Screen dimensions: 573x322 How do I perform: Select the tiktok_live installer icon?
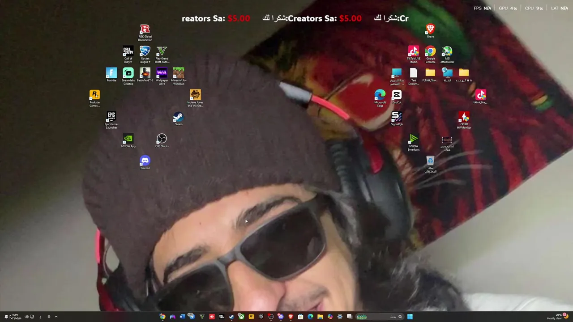480,97
